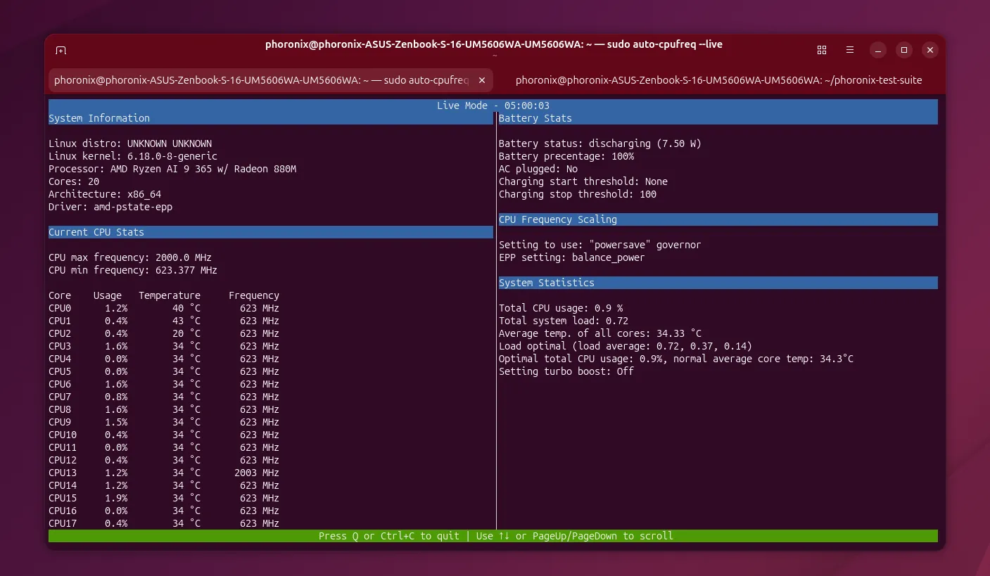The image size is (990, 576).
Task: Click the CPU13 row showing 2003 MHz
Action: coord(163,473)
